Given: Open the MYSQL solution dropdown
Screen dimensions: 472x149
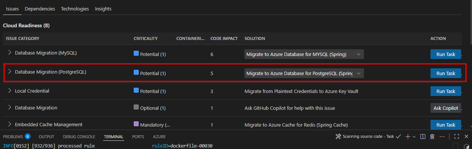Looking at the screenshot, I should [304, 55].
